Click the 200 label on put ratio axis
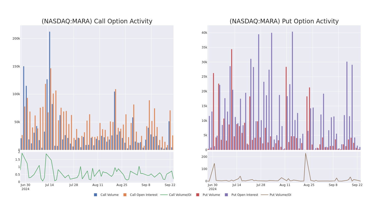Image resolution: width=381 pixels, height=203 pixels. tap(204, 157)
